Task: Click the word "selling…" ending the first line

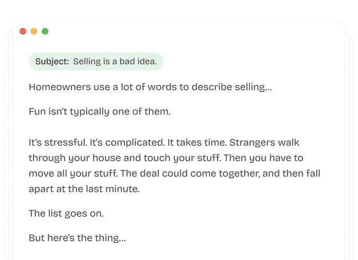Action: [253, 87]
